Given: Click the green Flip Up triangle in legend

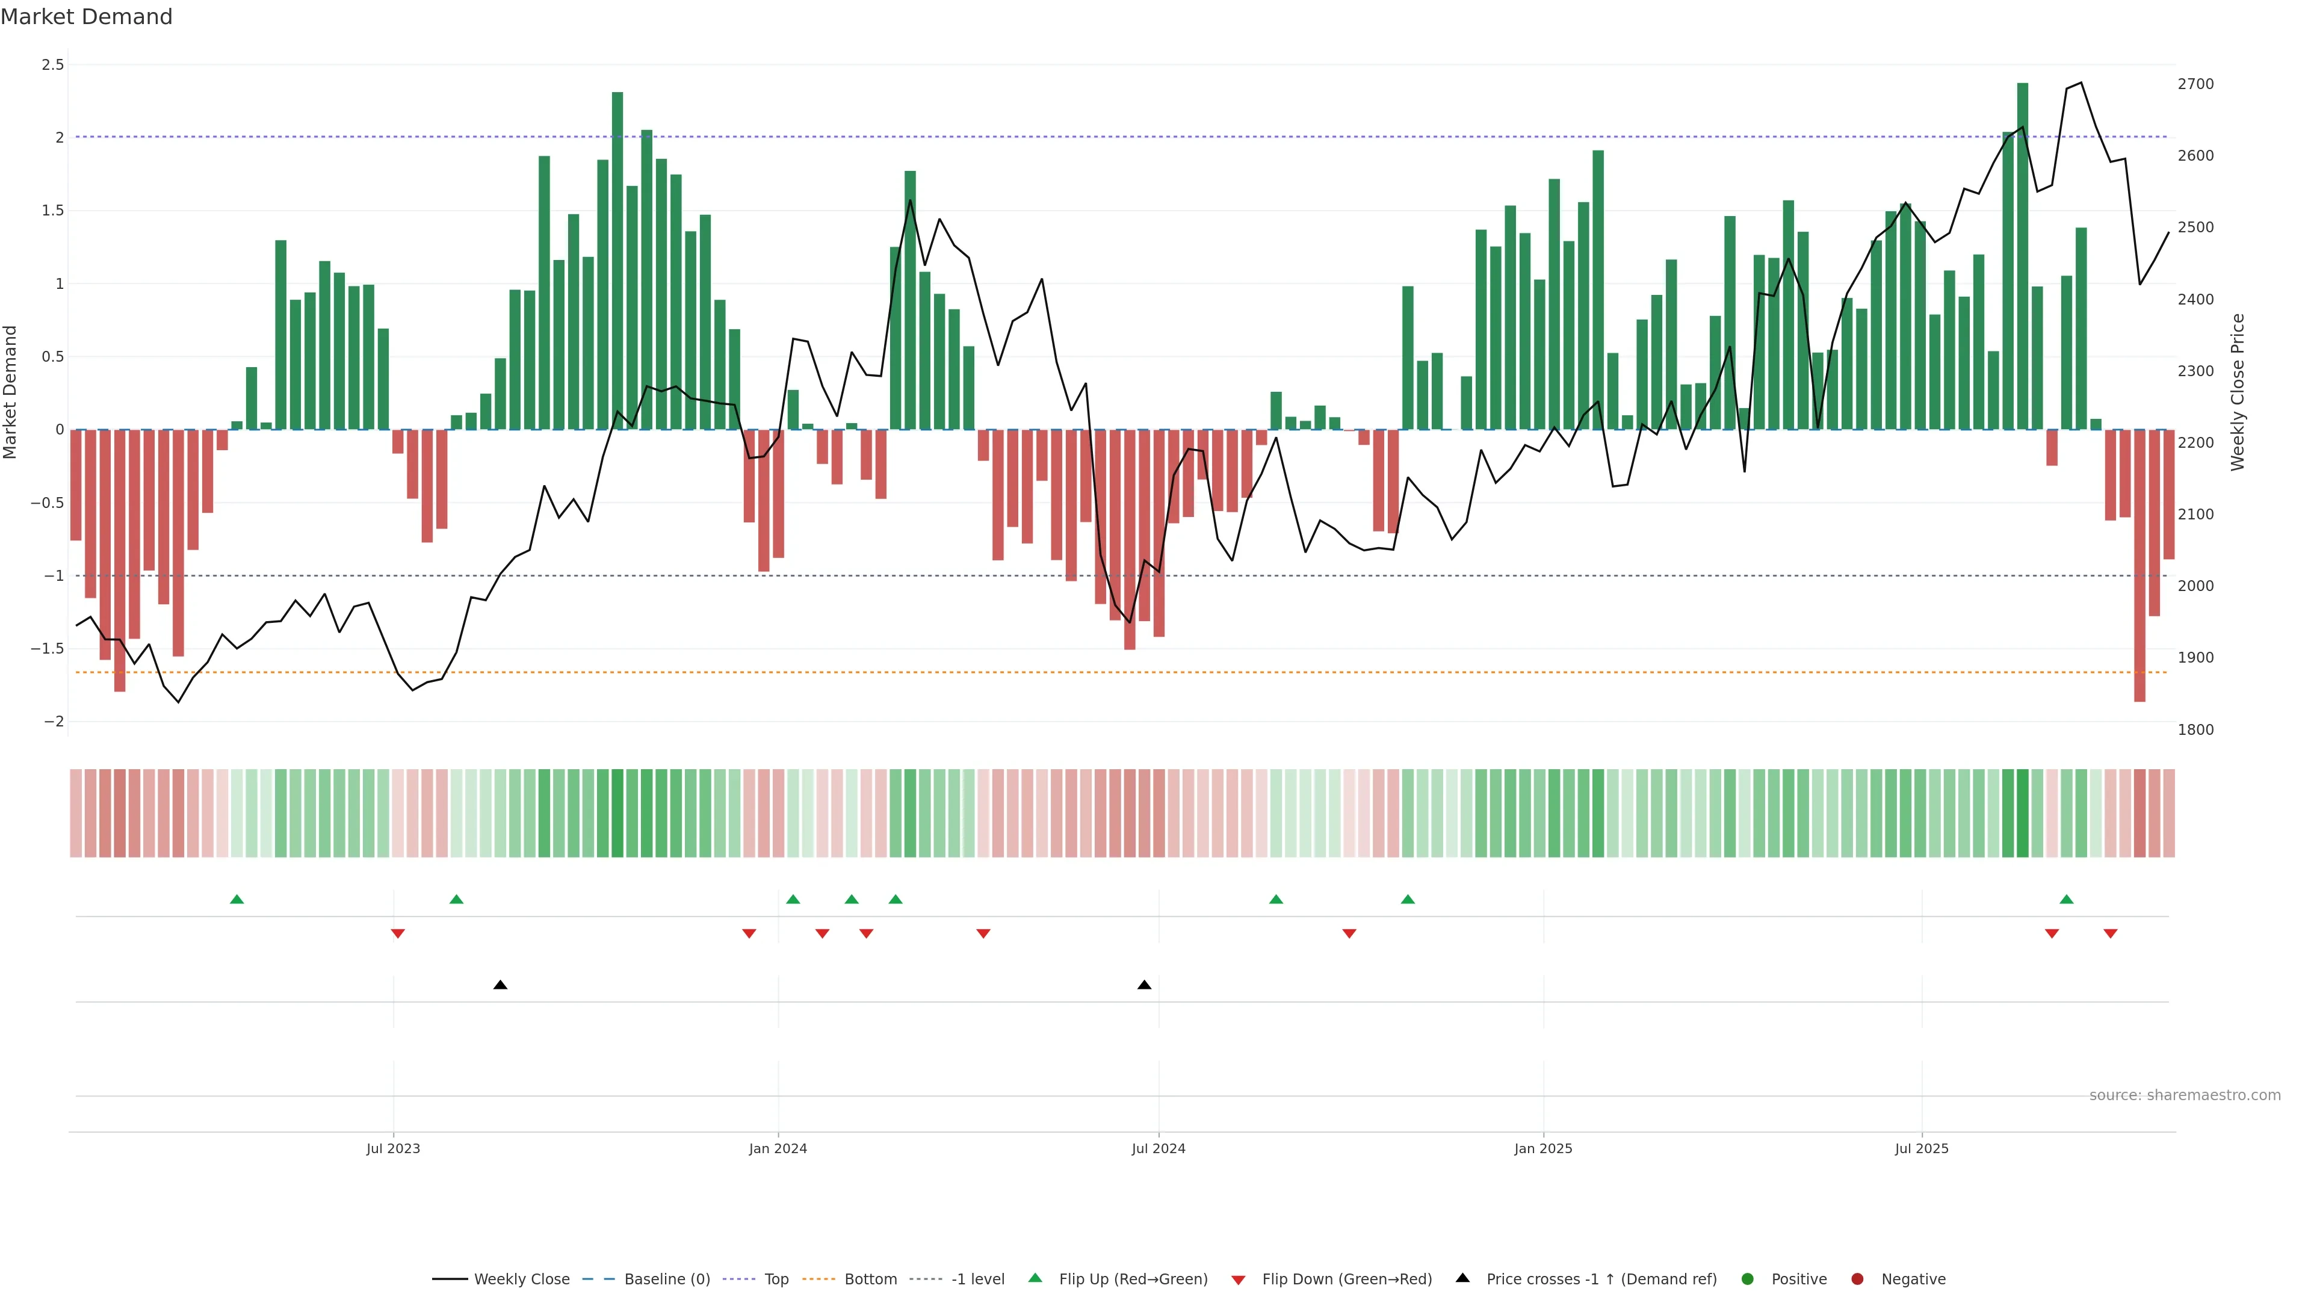Looking at the screenshot, I should (1035, 1278).
